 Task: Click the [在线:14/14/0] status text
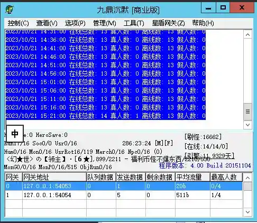[206, 146]
